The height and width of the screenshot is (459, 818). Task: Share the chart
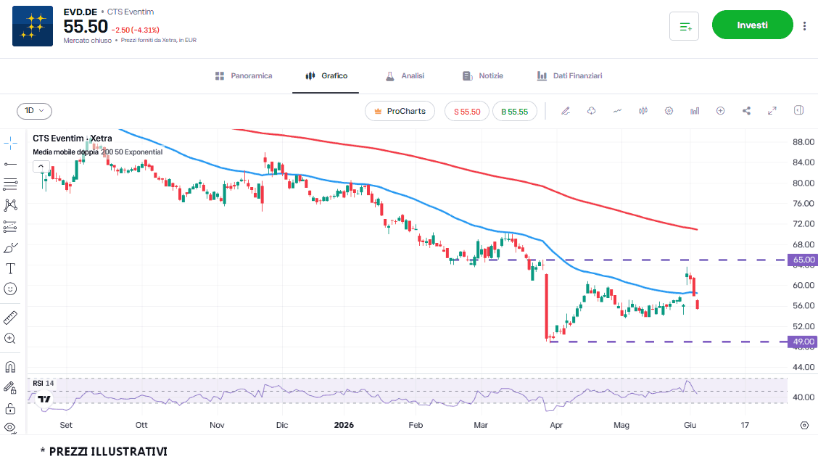tap(746, 110)
